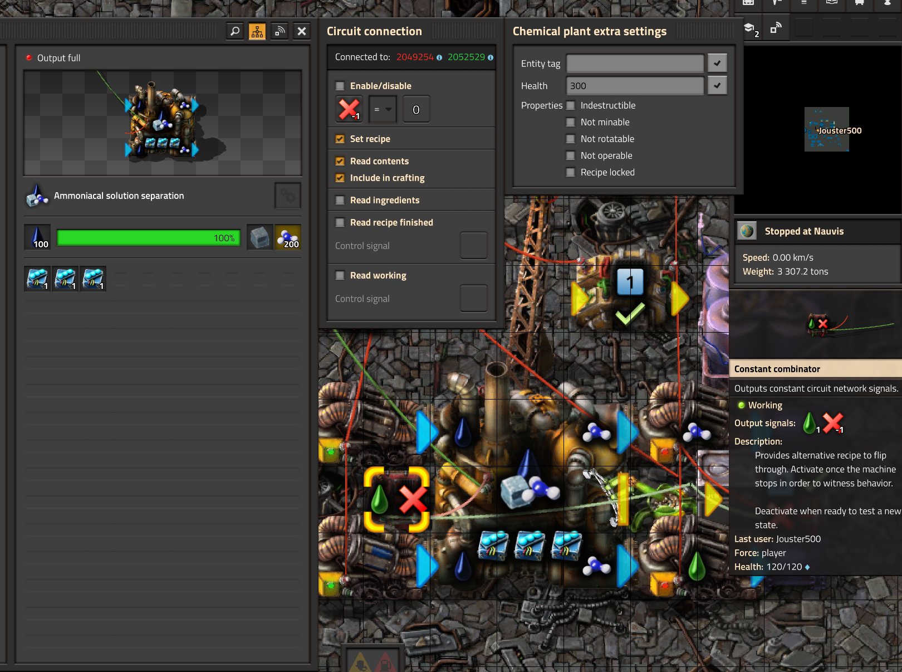Select the Read recipe finished control signal slot
902x672 pixels.
(x=473, y=246)
